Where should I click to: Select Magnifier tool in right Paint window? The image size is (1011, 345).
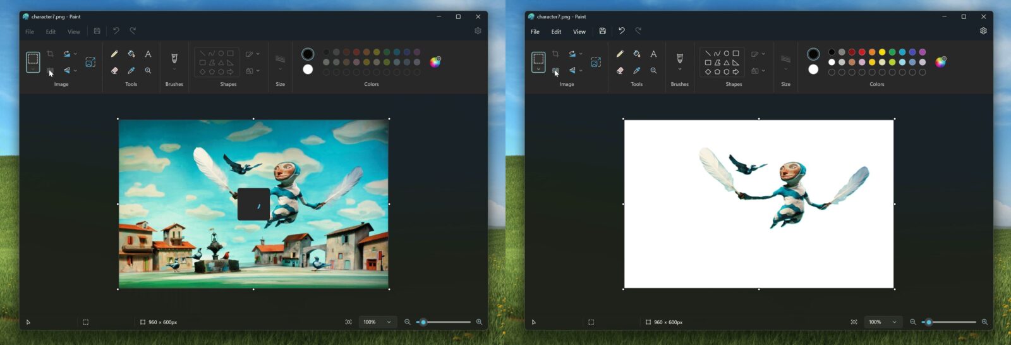[653, 71]
